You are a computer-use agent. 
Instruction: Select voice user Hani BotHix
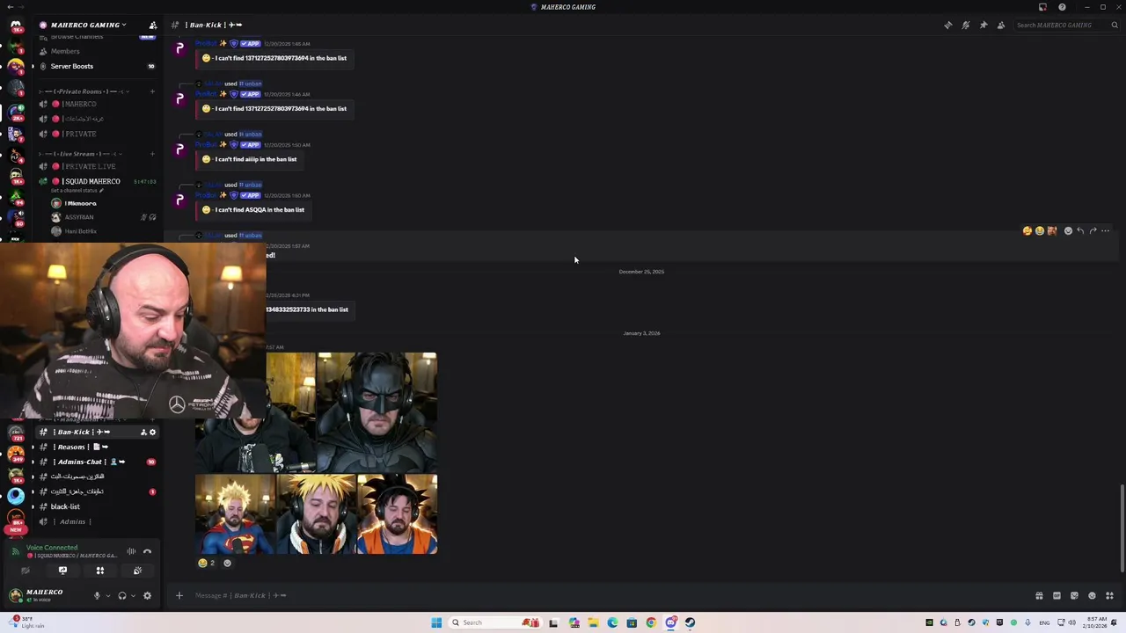pyautogui.click(x=80, y=231)
